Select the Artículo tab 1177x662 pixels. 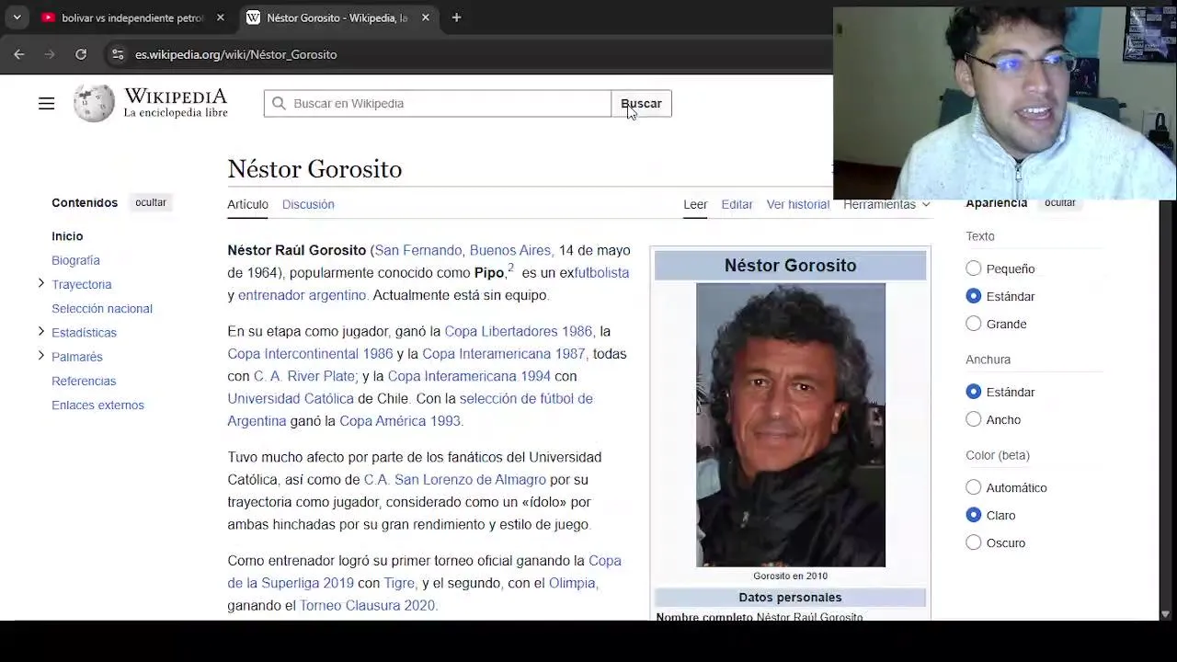[x=247, y=204]
